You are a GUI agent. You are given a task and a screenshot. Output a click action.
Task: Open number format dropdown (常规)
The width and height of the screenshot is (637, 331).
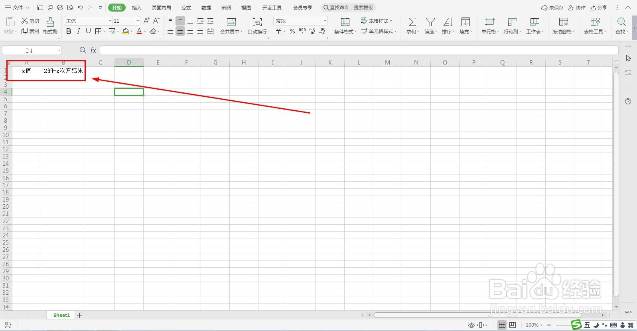pos(325,21)
